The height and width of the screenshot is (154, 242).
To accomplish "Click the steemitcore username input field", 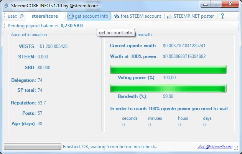I will click(45, 16).
